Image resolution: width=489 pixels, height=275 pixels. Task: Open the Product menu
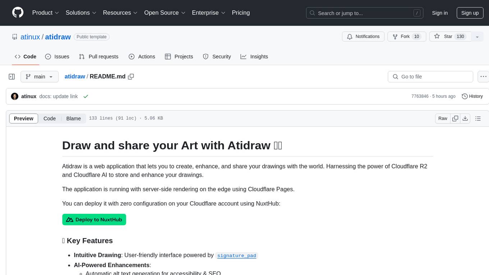[46, 13]
